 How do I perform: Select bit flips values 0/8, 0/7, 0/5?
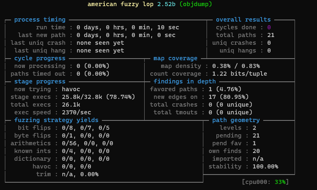[x=86, y=128]
